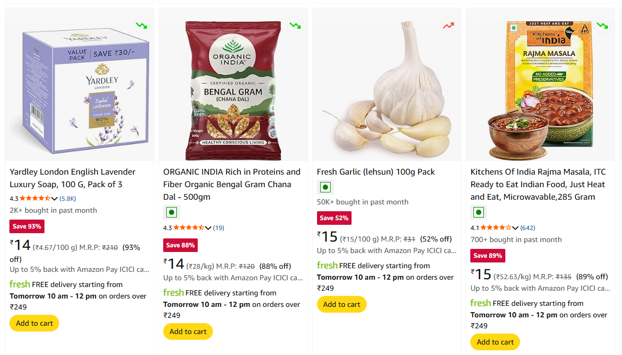
Task: Click the Yardley soap star rating stars
Action: (35, 199)
